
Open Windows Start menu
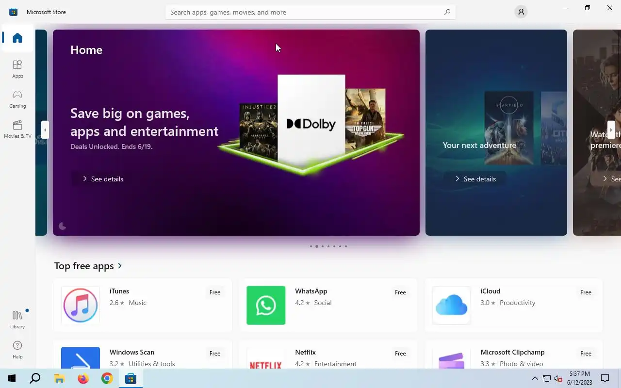point(12,378)
